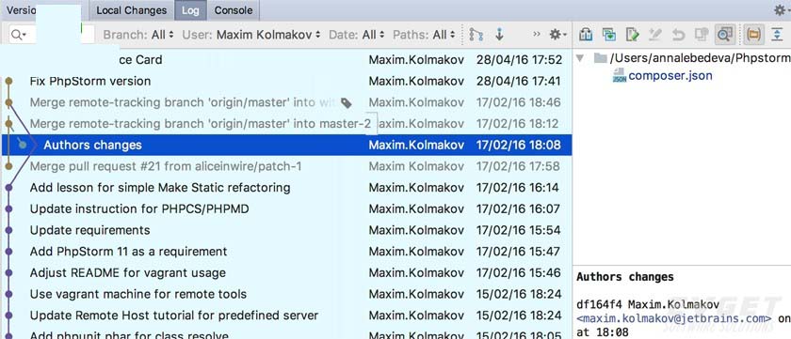This screenshot has height=339, width=791.
Task: Open the Console tab
Action: [234, 10]
